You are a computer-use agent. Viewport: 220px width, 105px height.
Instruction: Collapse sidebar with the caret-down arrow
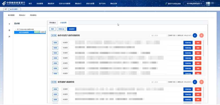point(9,24)
